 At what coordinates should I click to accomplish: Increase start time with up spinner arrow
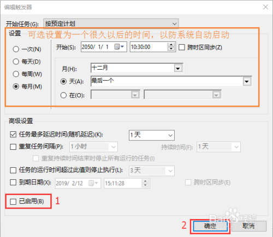[171, 45]
